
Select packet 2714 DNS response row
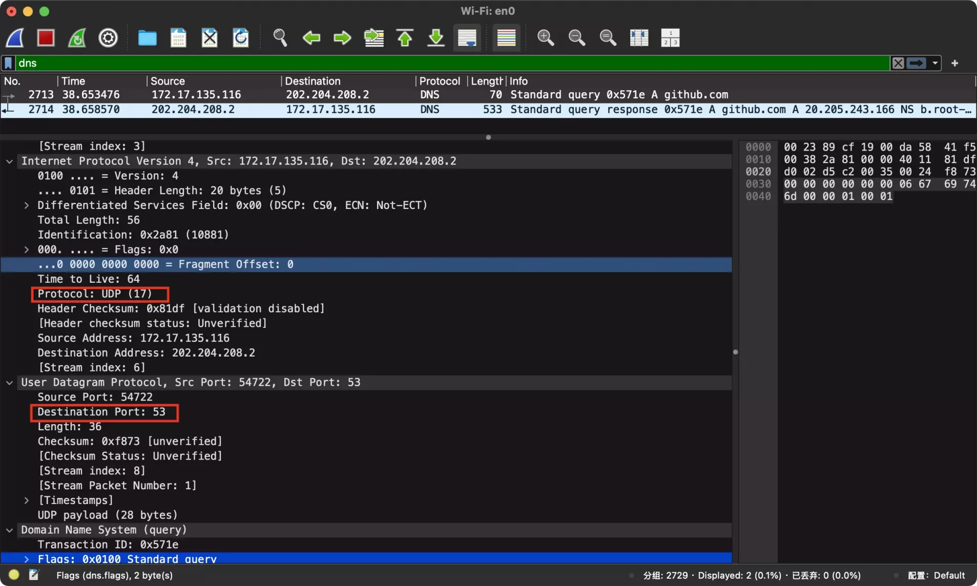[x=488, y=110]
